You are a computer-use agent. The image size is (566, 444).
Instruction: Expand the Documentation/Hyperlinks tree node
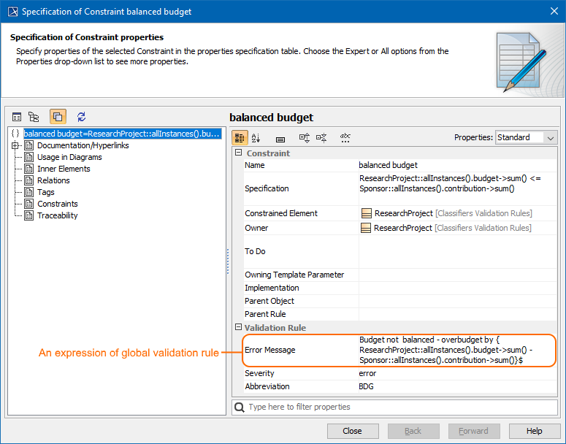(x=16, y=145)
